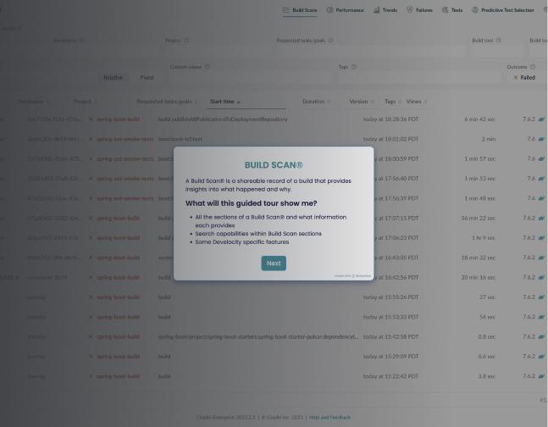Viewport: 548px width, 427px height.
Task: Sort by Start time using its arrow
Action: tap(239, 102)
